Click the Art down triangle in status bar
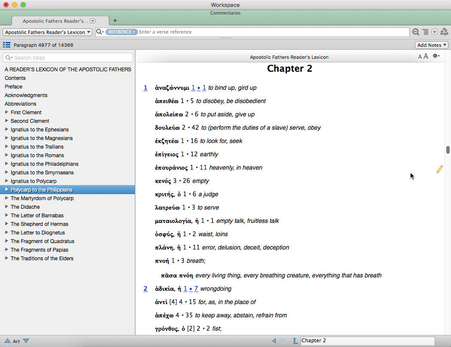The width and height of the screenshot is (451, 347). point(26,341)
